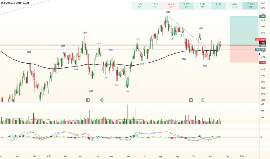This screenshot has height=159, width=270.
Task: Select the -4.31% 3M performance box
Action: click(171, 5)
